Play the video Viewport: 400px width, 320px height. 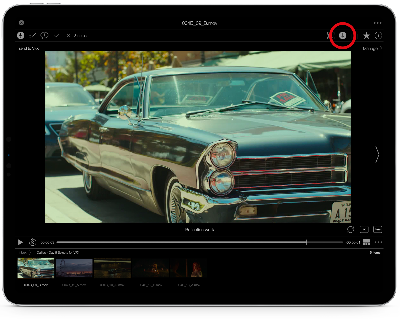[x=20, y=242]
